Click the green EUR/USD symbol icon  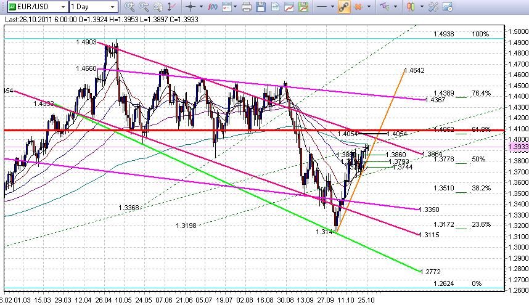tap(12, 6)
